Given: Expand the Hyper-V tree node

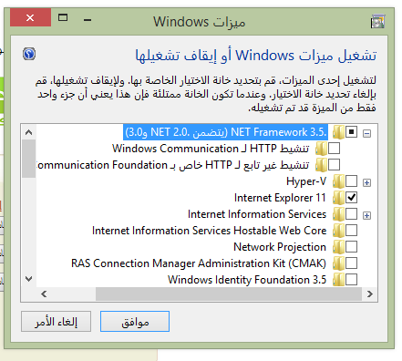Looking at the screenshot, I should (366, 182).
